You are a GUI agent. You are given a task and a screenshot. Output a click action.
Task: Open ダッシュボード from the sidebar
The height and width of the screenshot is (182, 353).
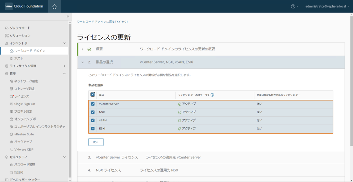point(20,28)
